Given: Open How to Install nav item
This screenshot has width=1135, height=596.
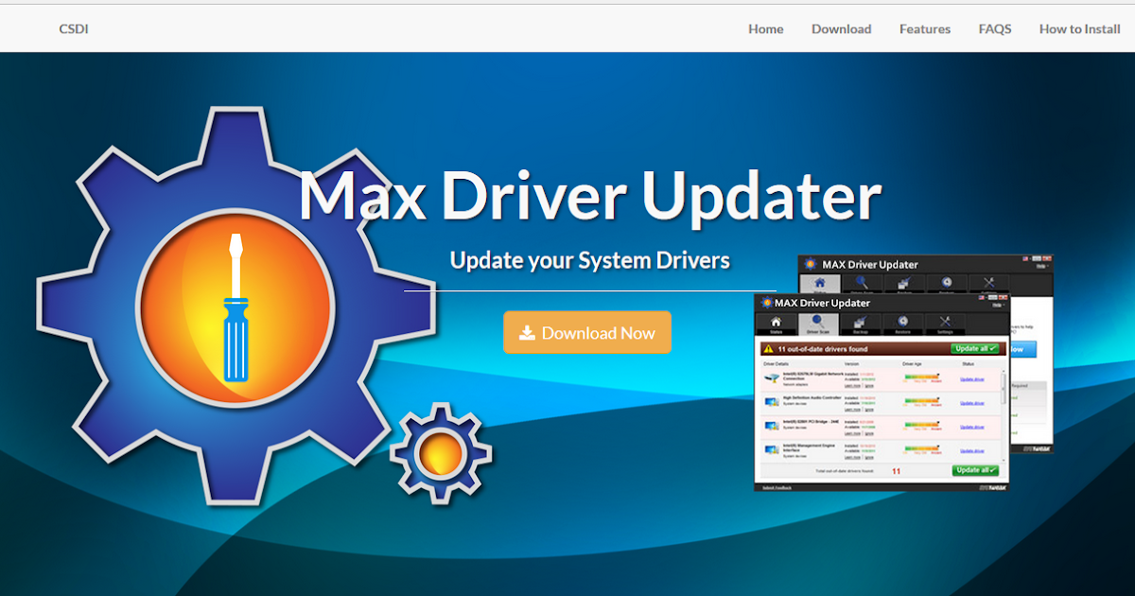Looking at the screenshot, I should pyautogui.click(x=1079, y=29).
